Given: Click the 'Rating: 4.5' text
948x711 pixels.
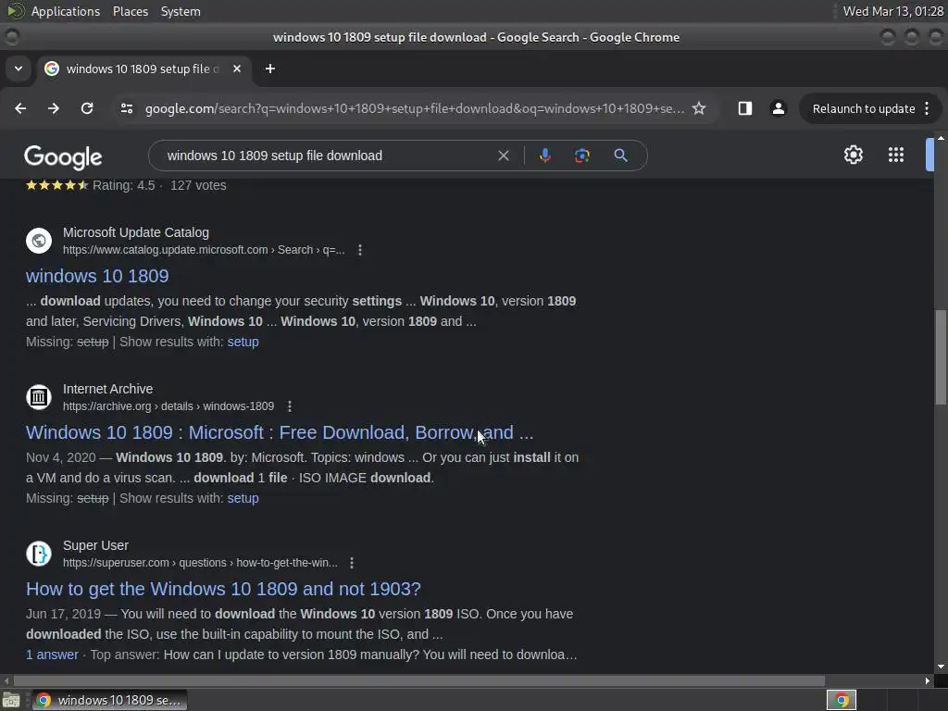Looking at the screenshot, I should click(x=124, y=185).
